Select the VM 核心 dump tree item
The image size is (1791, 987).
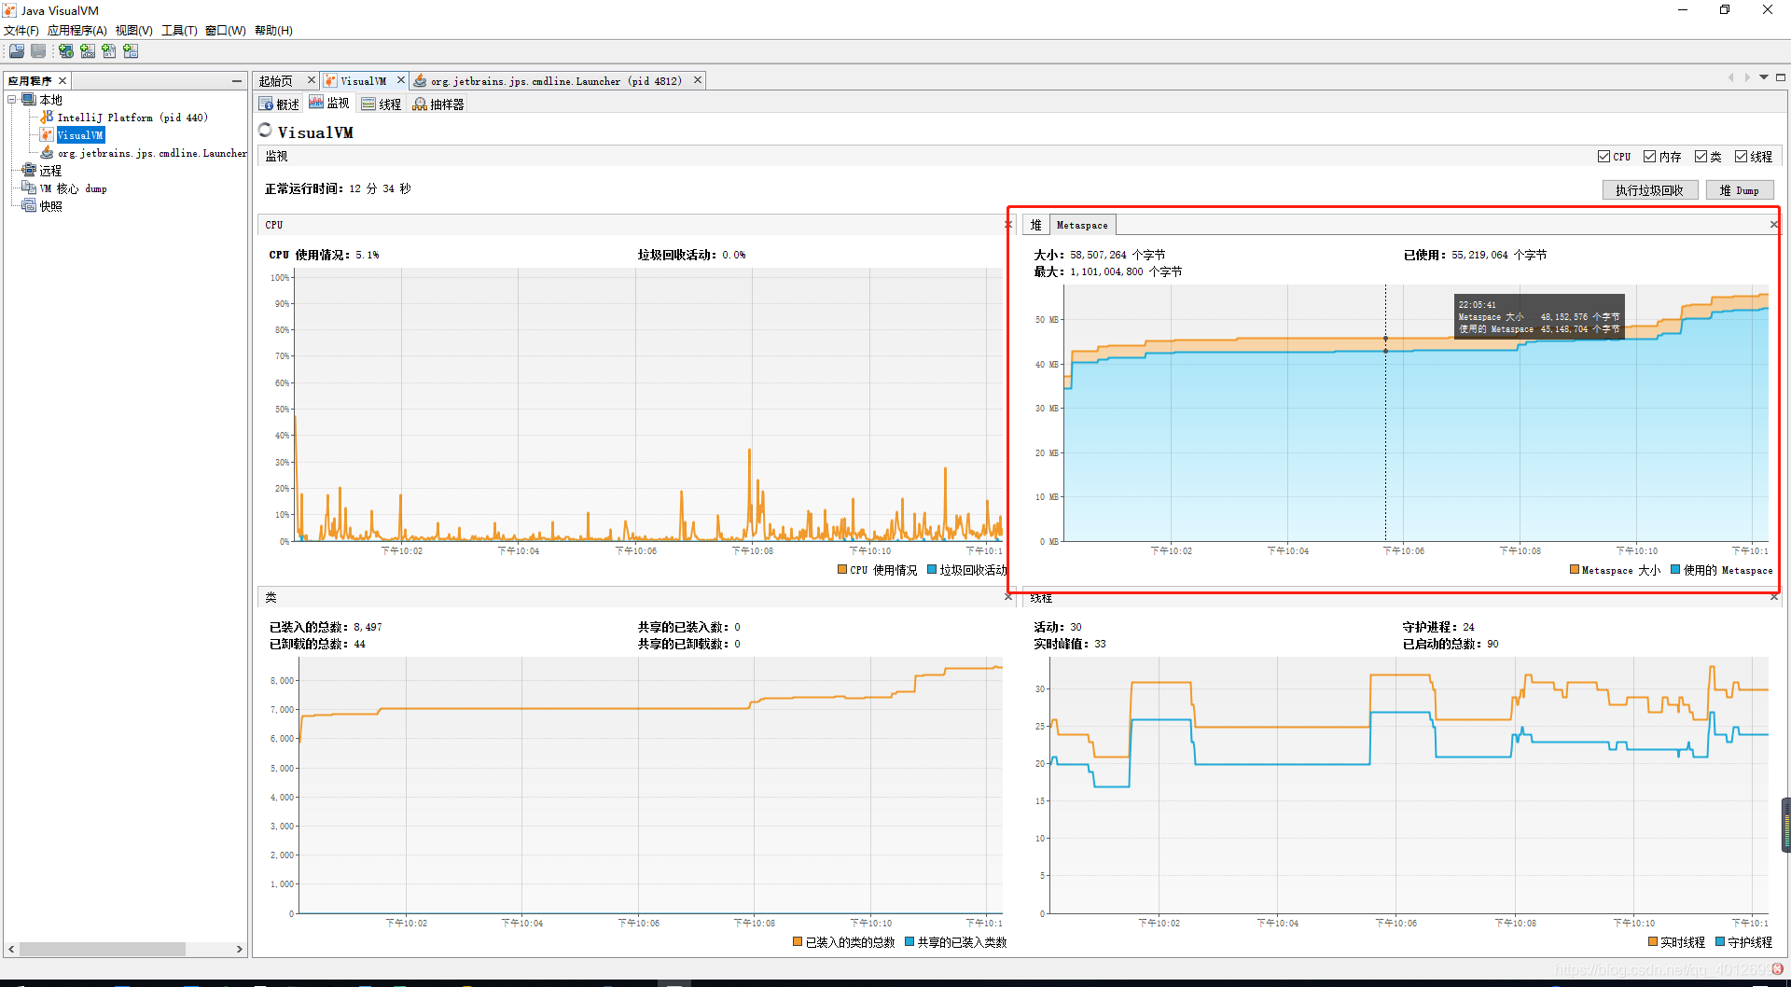(73, 188)
